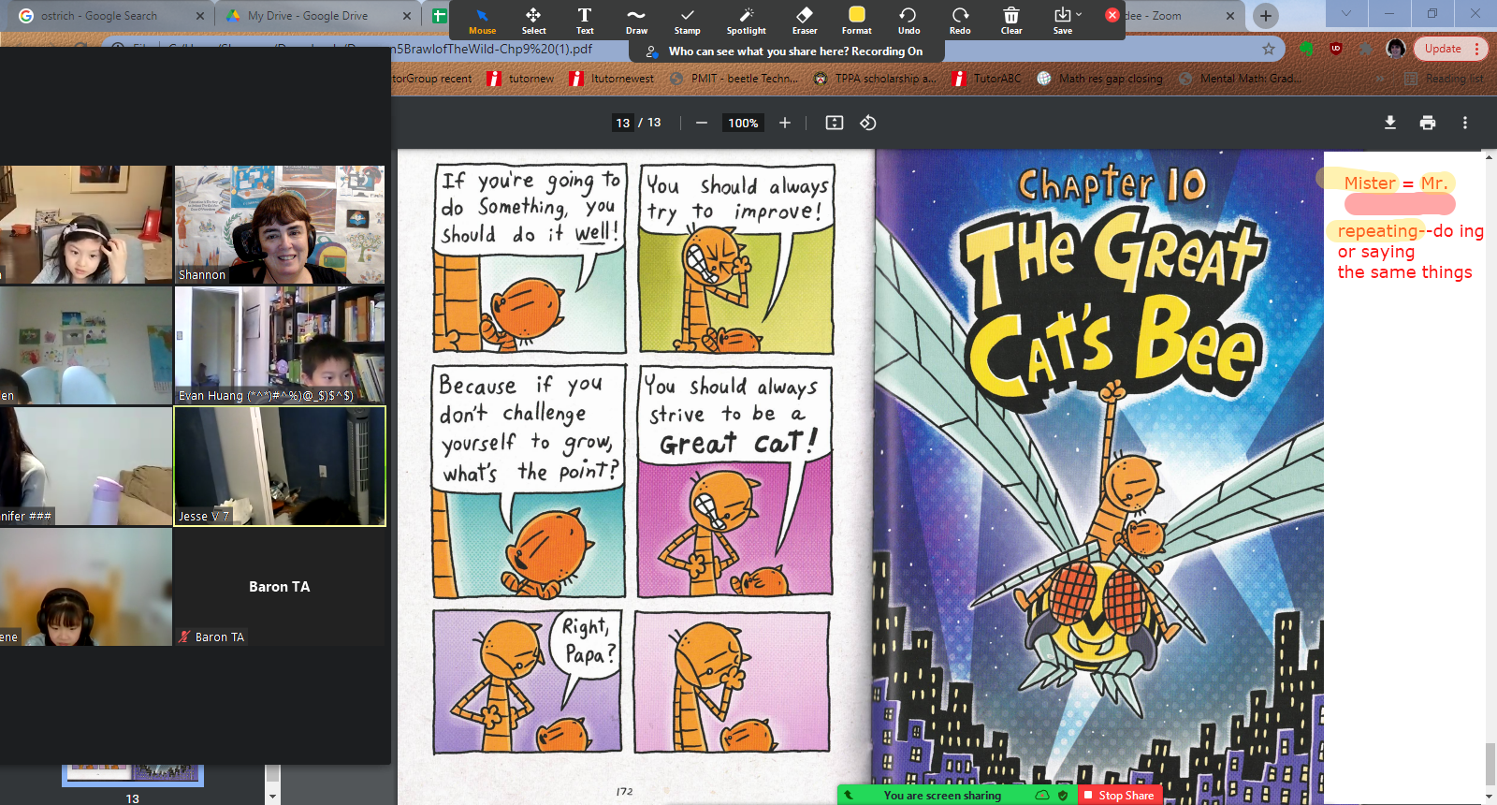Bookmark this page with the star
Viewport: 1497px width, 805px height.
1269,49
